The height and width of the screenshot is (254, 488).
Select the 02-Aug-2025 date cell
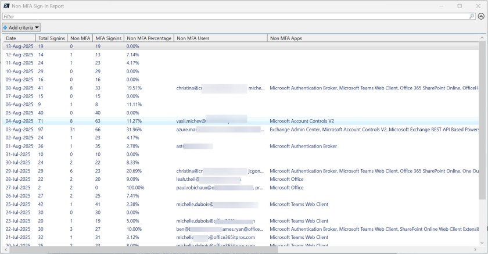point(19,138)
